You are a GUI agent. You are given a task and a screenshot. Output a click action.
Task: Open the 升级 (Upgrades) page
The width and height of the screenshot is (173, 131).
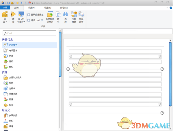8,61
